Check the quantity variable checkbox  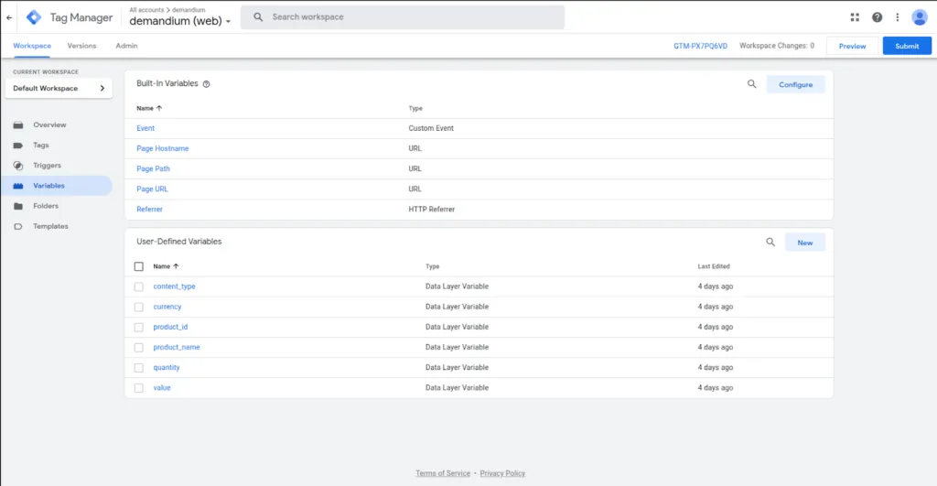pyautogui.click(x=139, y=368)
